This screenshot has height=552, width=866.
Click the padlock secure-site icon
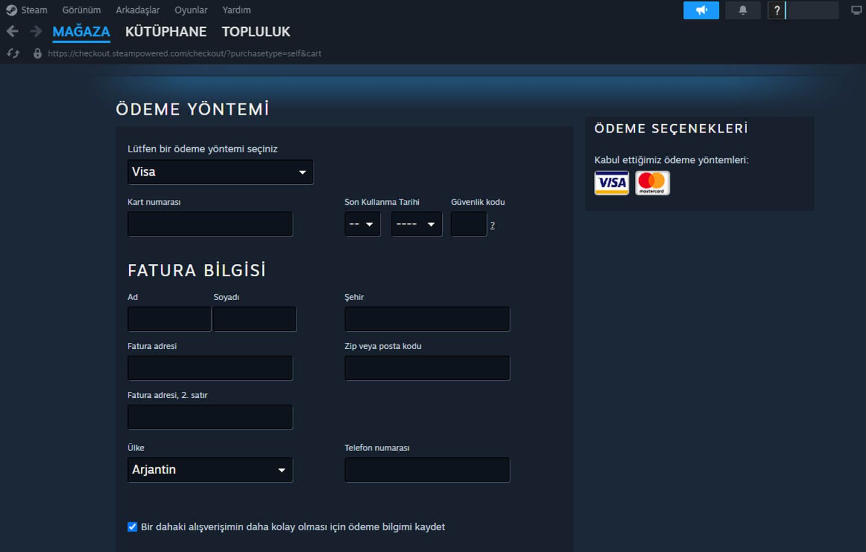tap(37, 53)
